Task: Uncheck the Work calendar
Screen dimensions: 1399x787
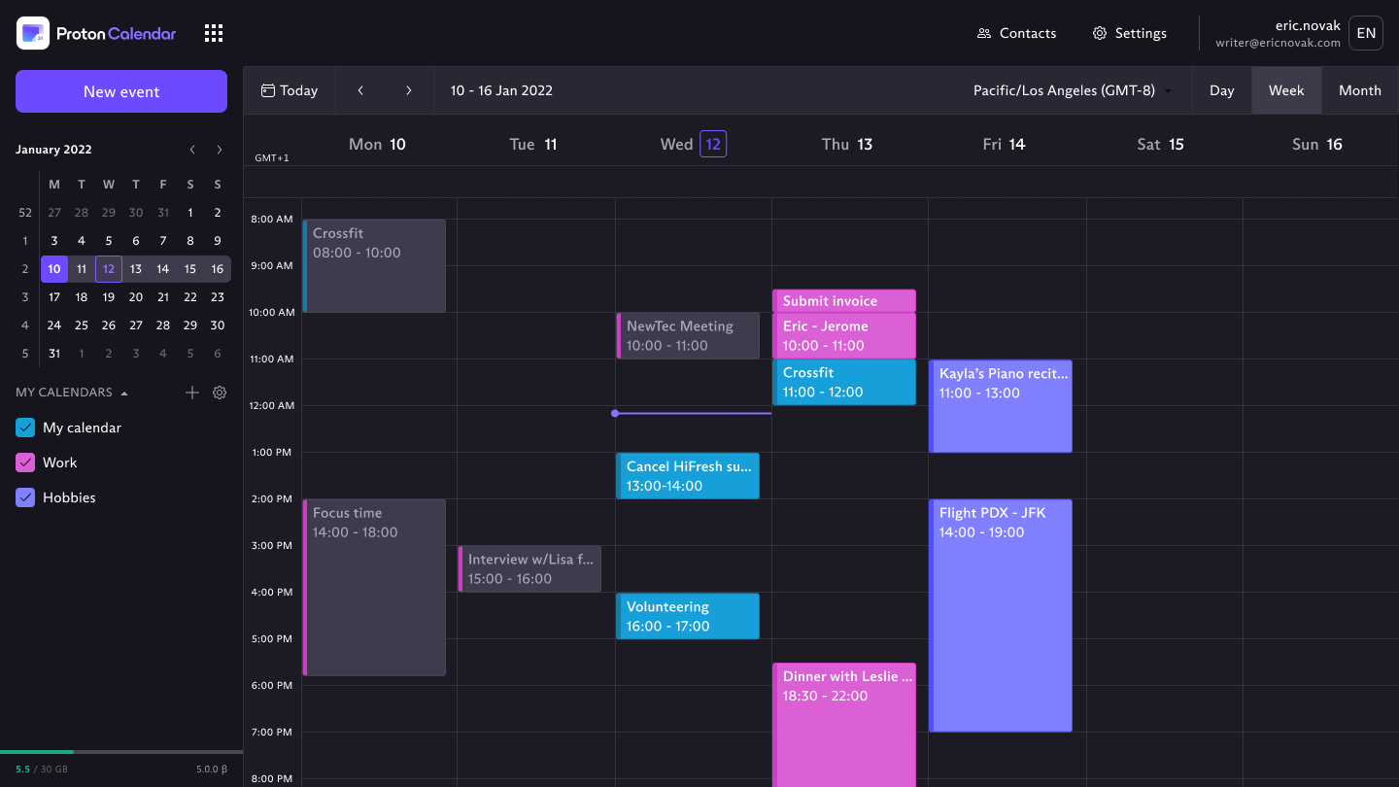Action: tap(25, 462)
